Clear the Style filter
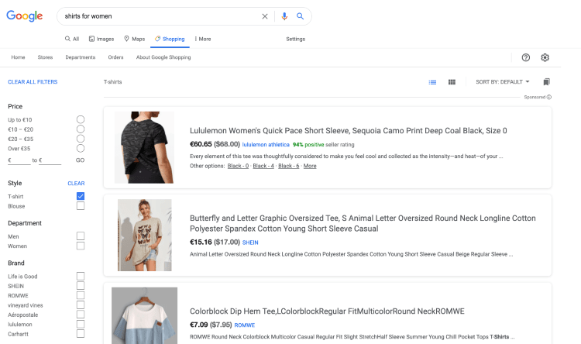Image resolution: width=581 pixels, height=344 pixels. [x=76, y=184]
